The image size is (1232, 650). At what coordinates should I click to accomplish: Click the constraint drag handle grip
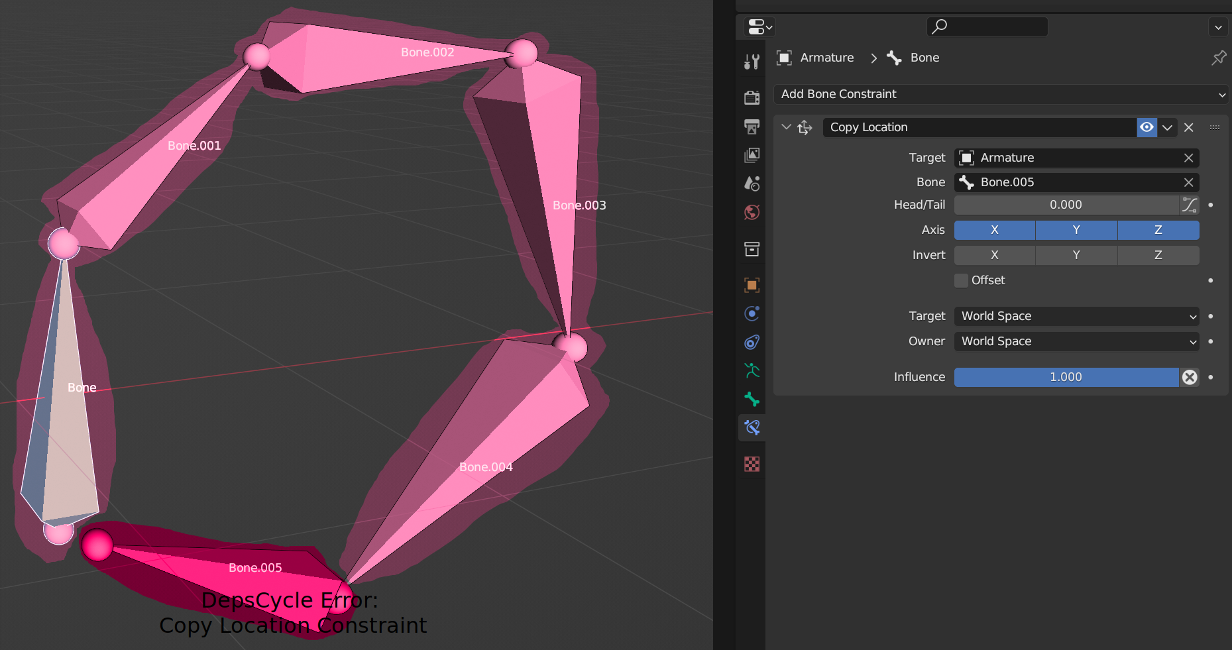[1214, 127]
